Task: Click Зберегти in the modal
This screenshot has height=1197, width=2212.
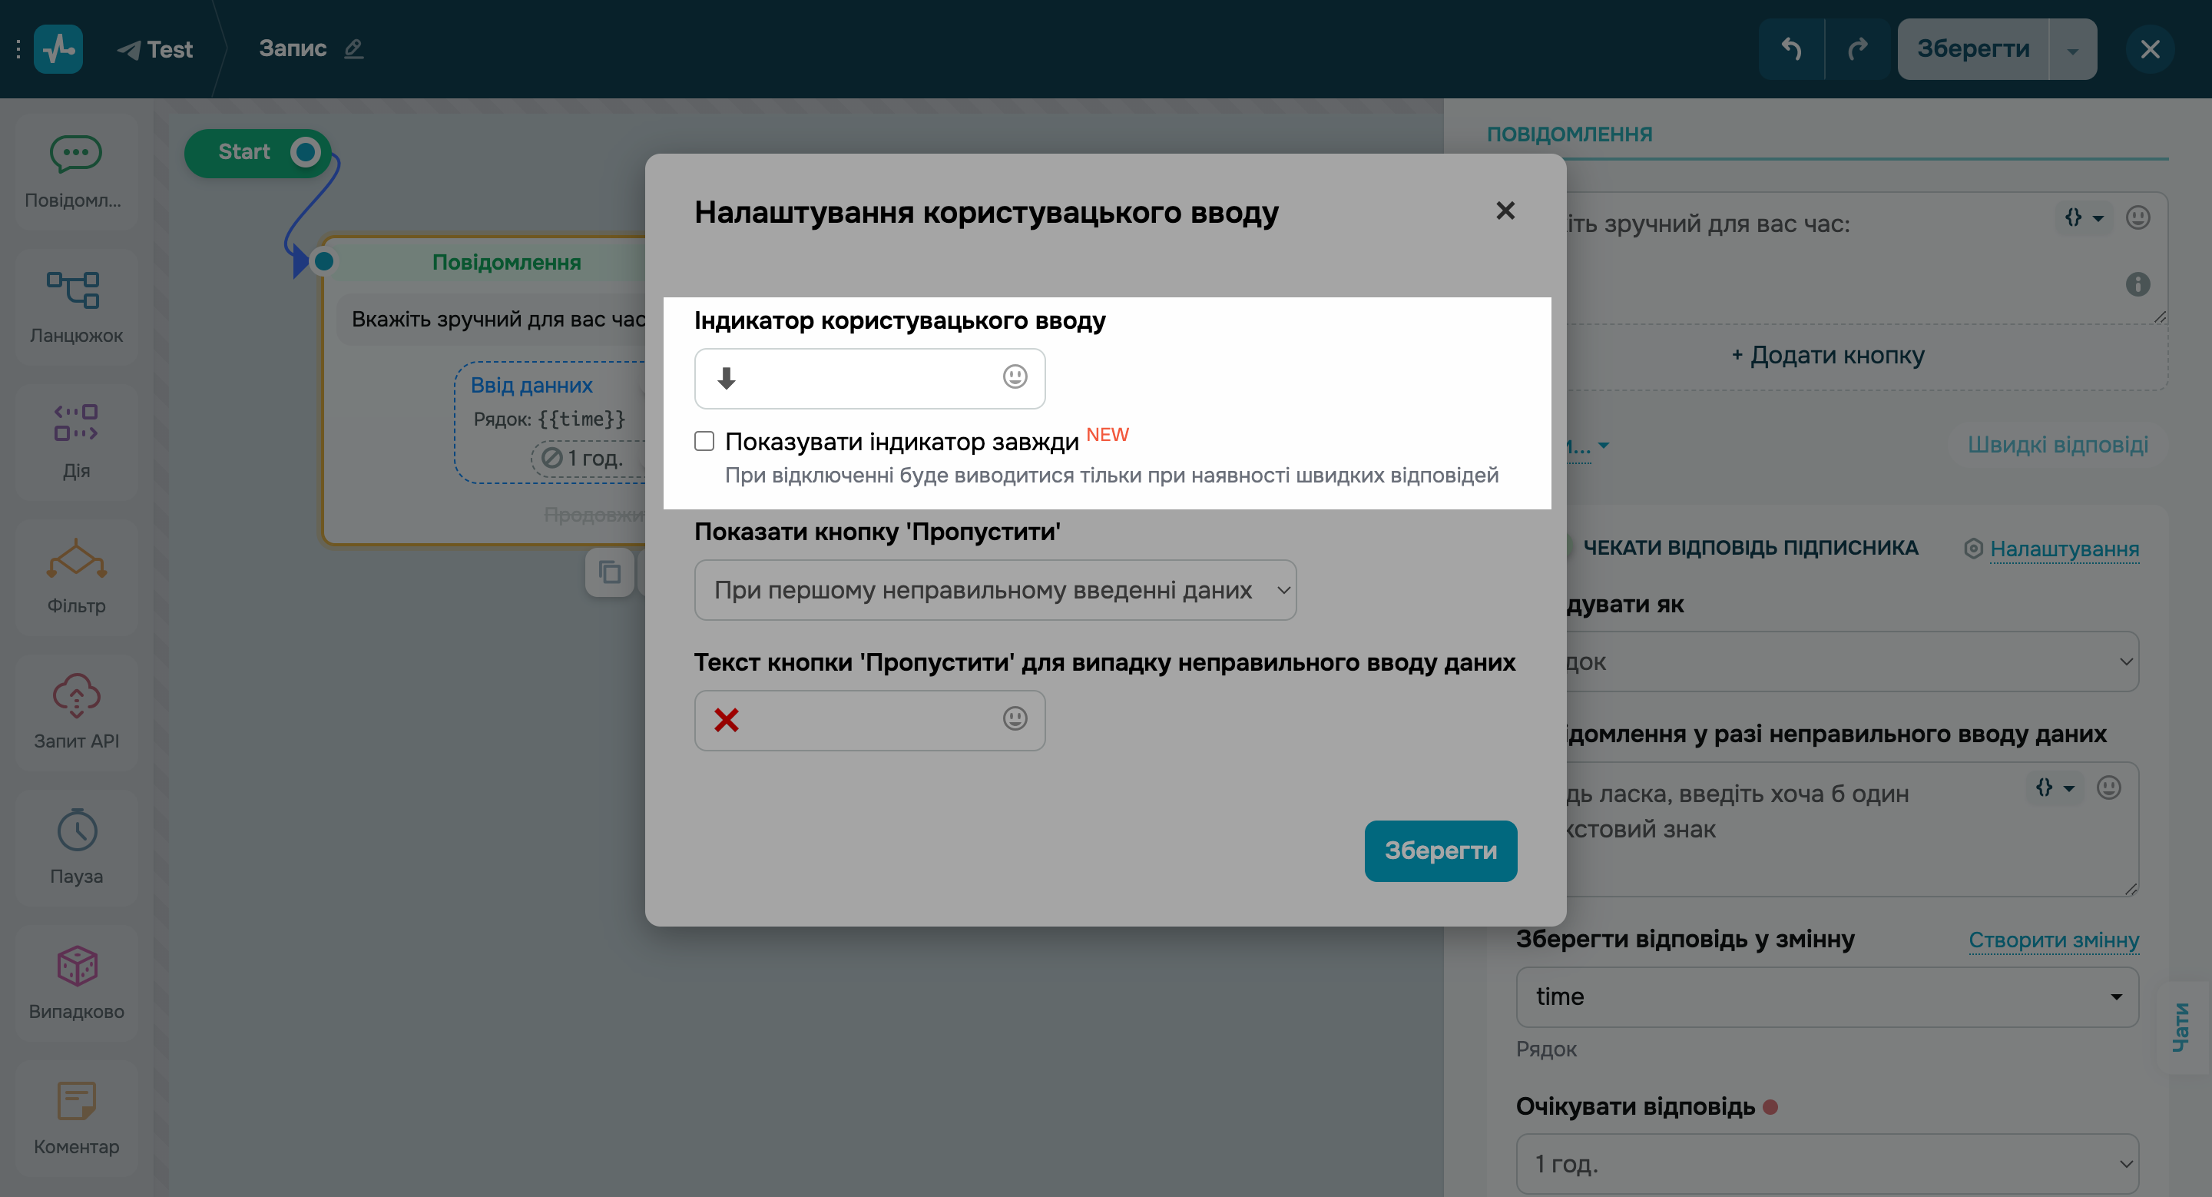Action: pyautogui.click(x=1440, y=851)
